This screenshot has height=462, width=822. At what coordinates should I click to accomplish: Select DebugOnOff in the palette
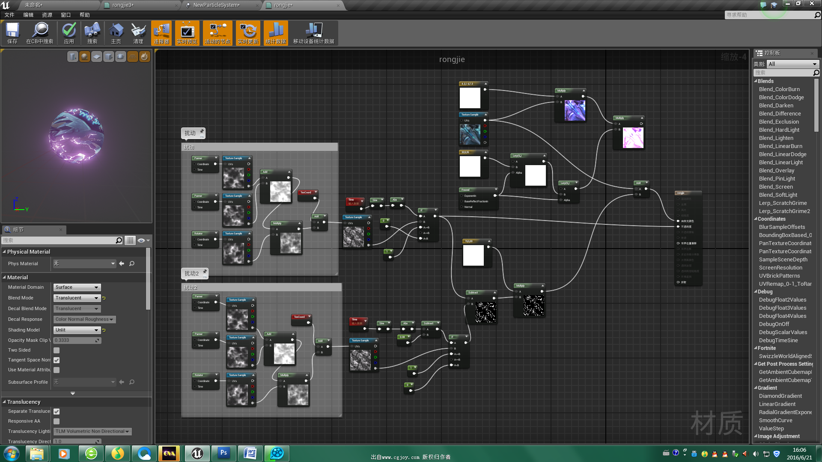[x=774, y=324]
